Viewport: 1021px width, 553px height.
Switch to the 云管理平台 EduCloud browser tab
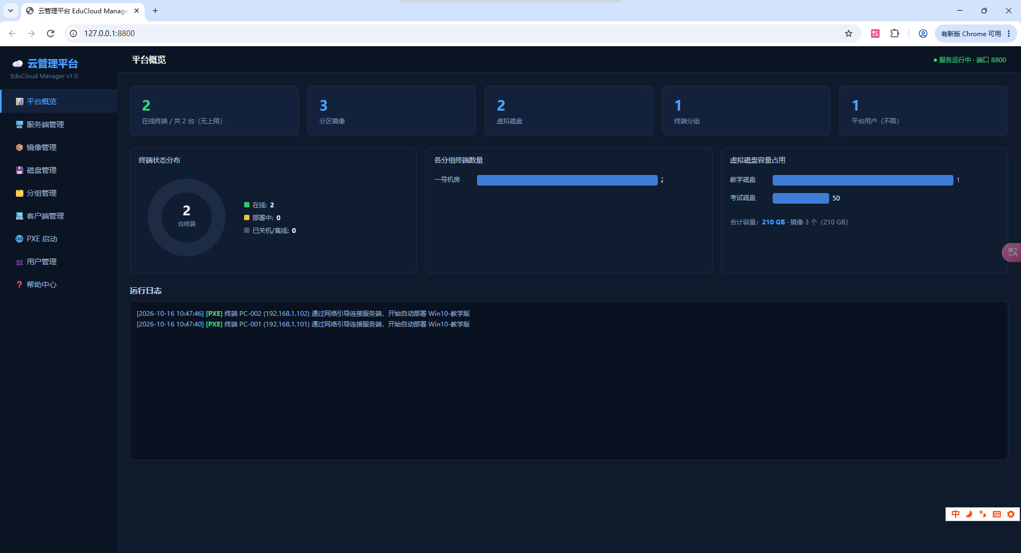(x=82, y=11)
